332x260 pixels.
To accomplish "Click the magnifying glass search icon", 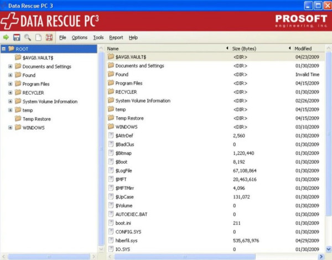I will pos(28,37).
